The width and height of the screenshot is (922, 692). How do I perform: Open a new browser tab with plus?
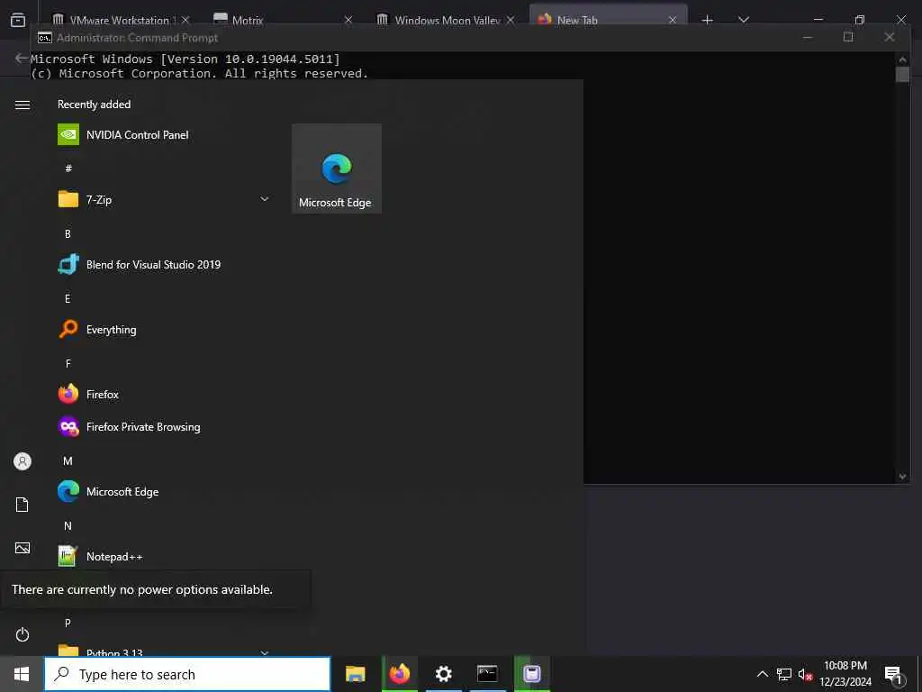(708, 20)
